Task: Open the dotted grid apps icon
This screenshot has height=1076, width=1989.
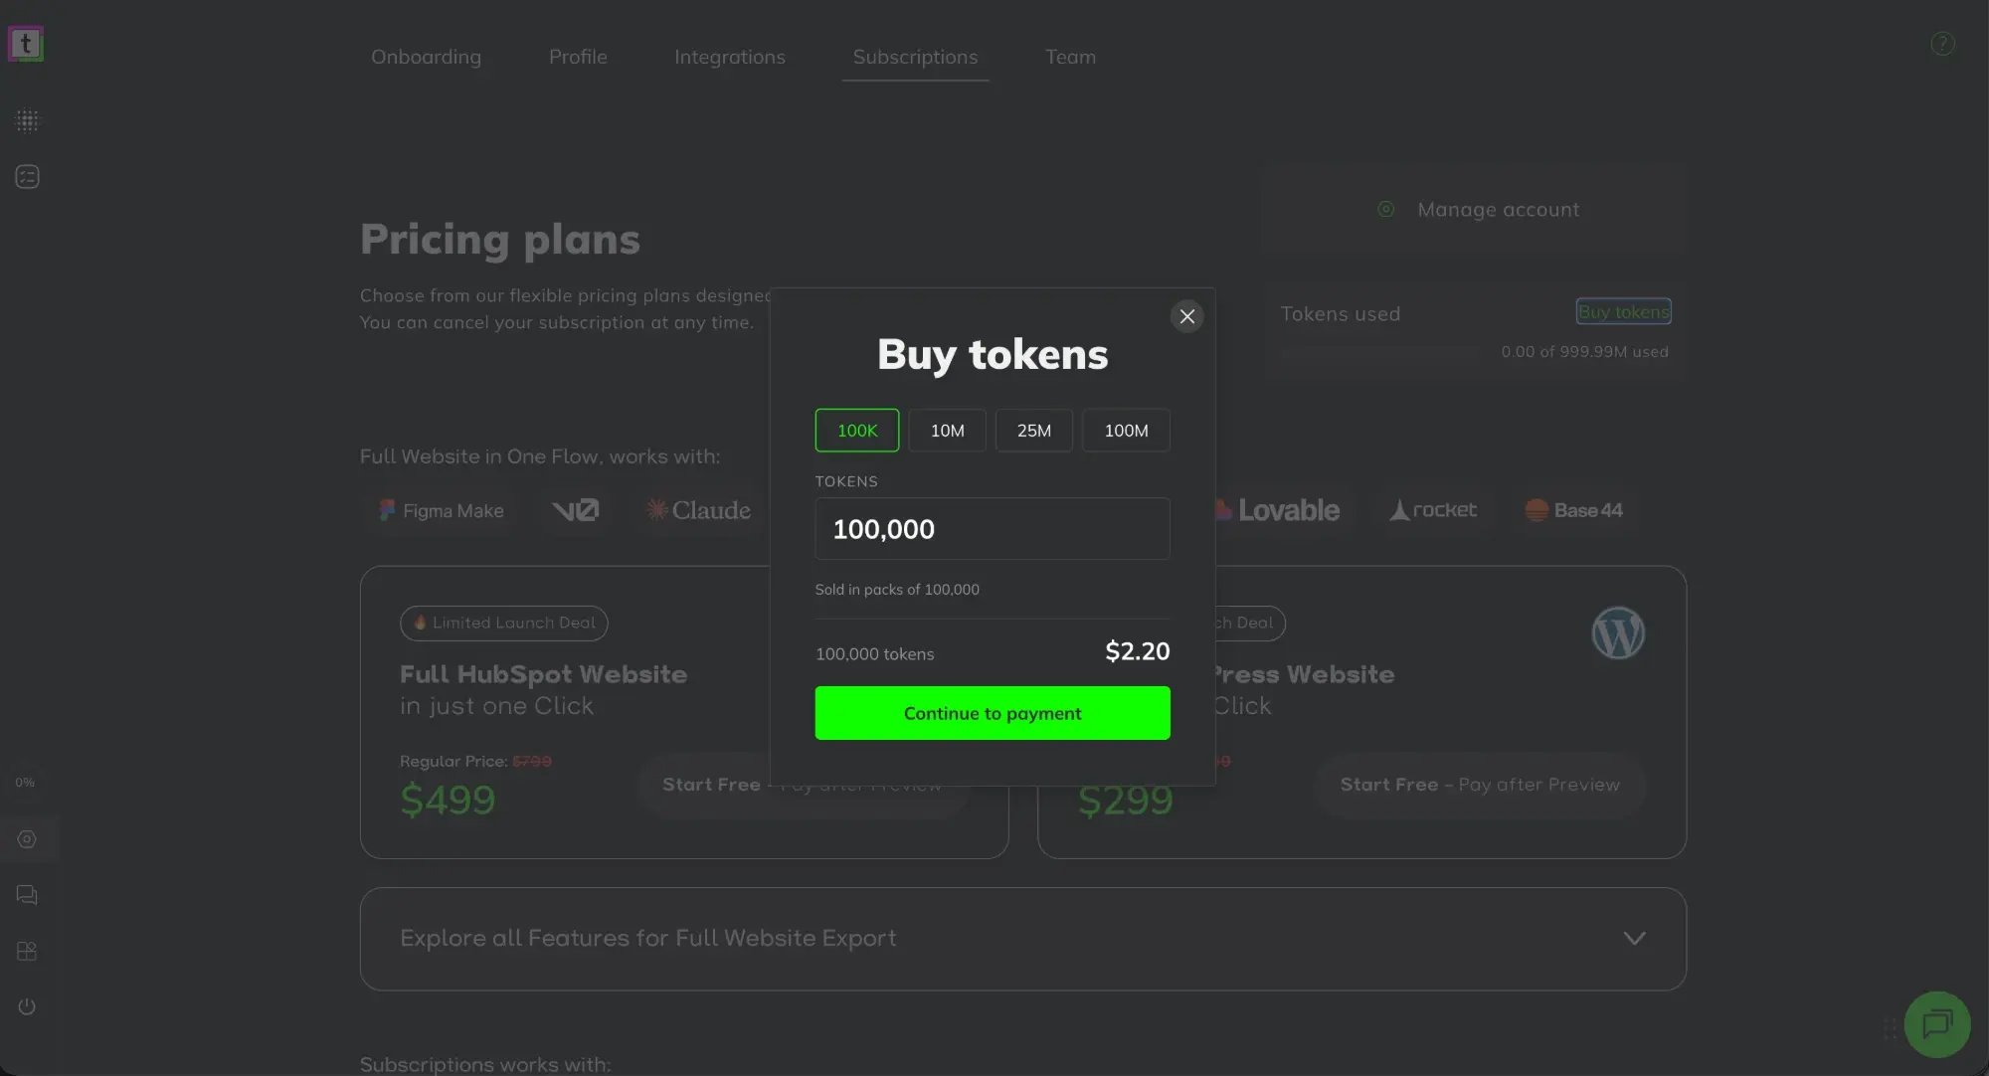Action: coord(27,120)
